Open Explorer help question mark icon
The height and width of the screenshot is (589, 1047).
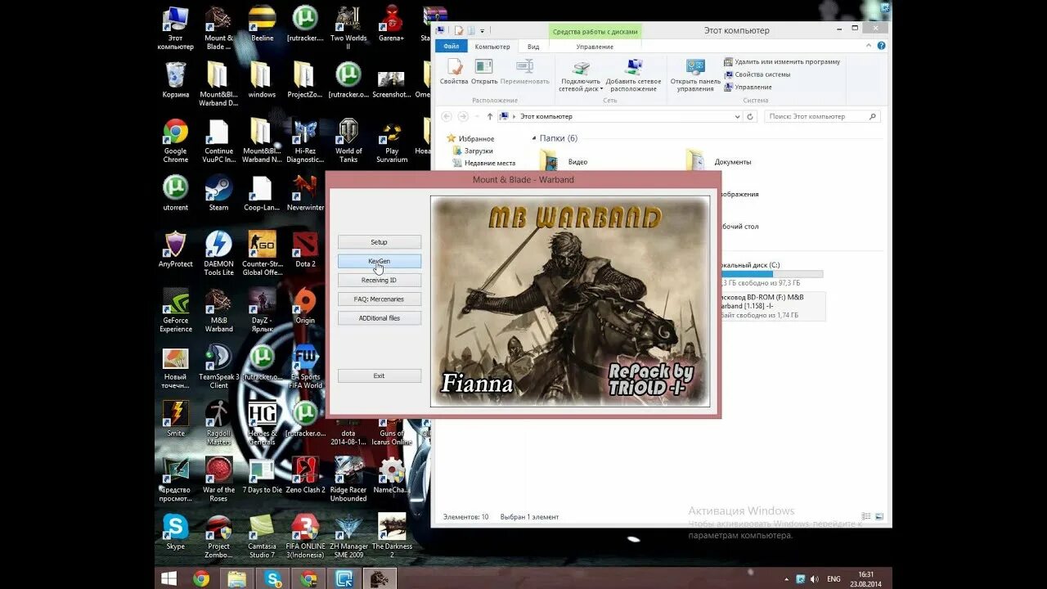point(882,47)
